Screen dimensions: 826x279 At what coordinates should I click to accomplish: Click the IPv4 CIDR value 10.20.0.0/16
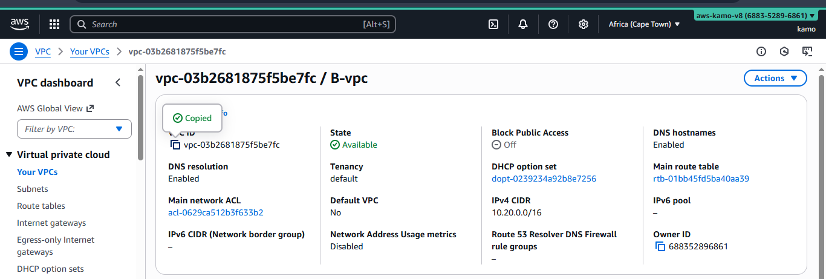[516, 212]
